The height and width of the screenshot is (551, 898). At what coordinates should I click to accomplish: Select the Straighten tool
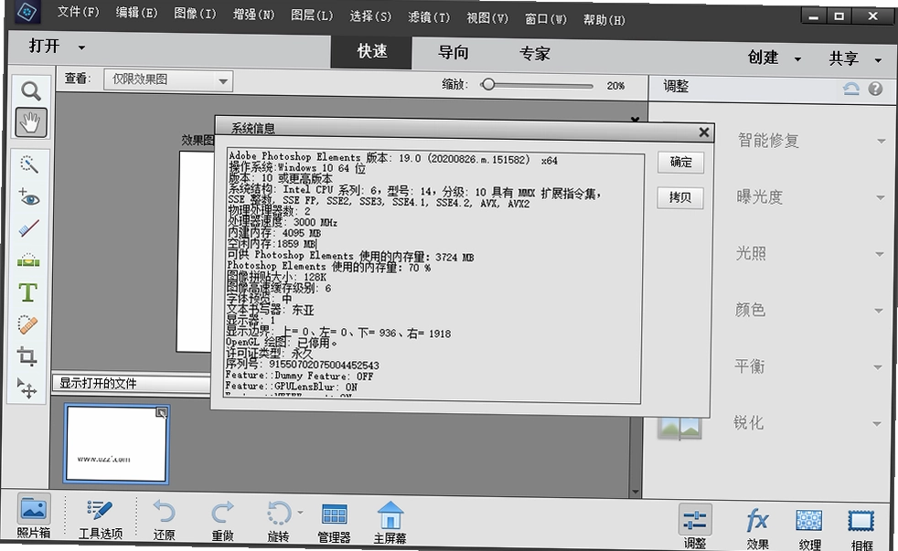click(28, 260)
